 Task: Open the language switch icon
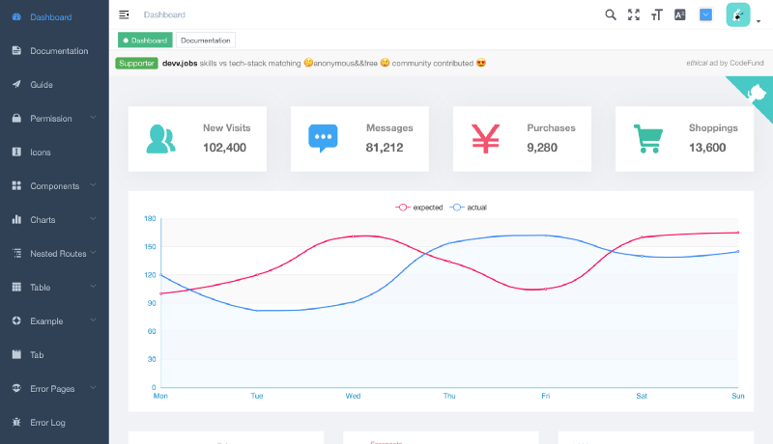pos(680,14)
